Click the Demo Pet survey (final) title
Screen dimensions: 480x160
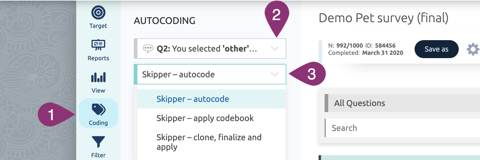[383, 18]
